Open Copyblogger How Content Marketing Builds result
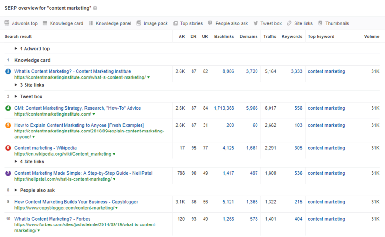Image resolution: width=385 pixels, height=237 pixels. click(76, 202)
